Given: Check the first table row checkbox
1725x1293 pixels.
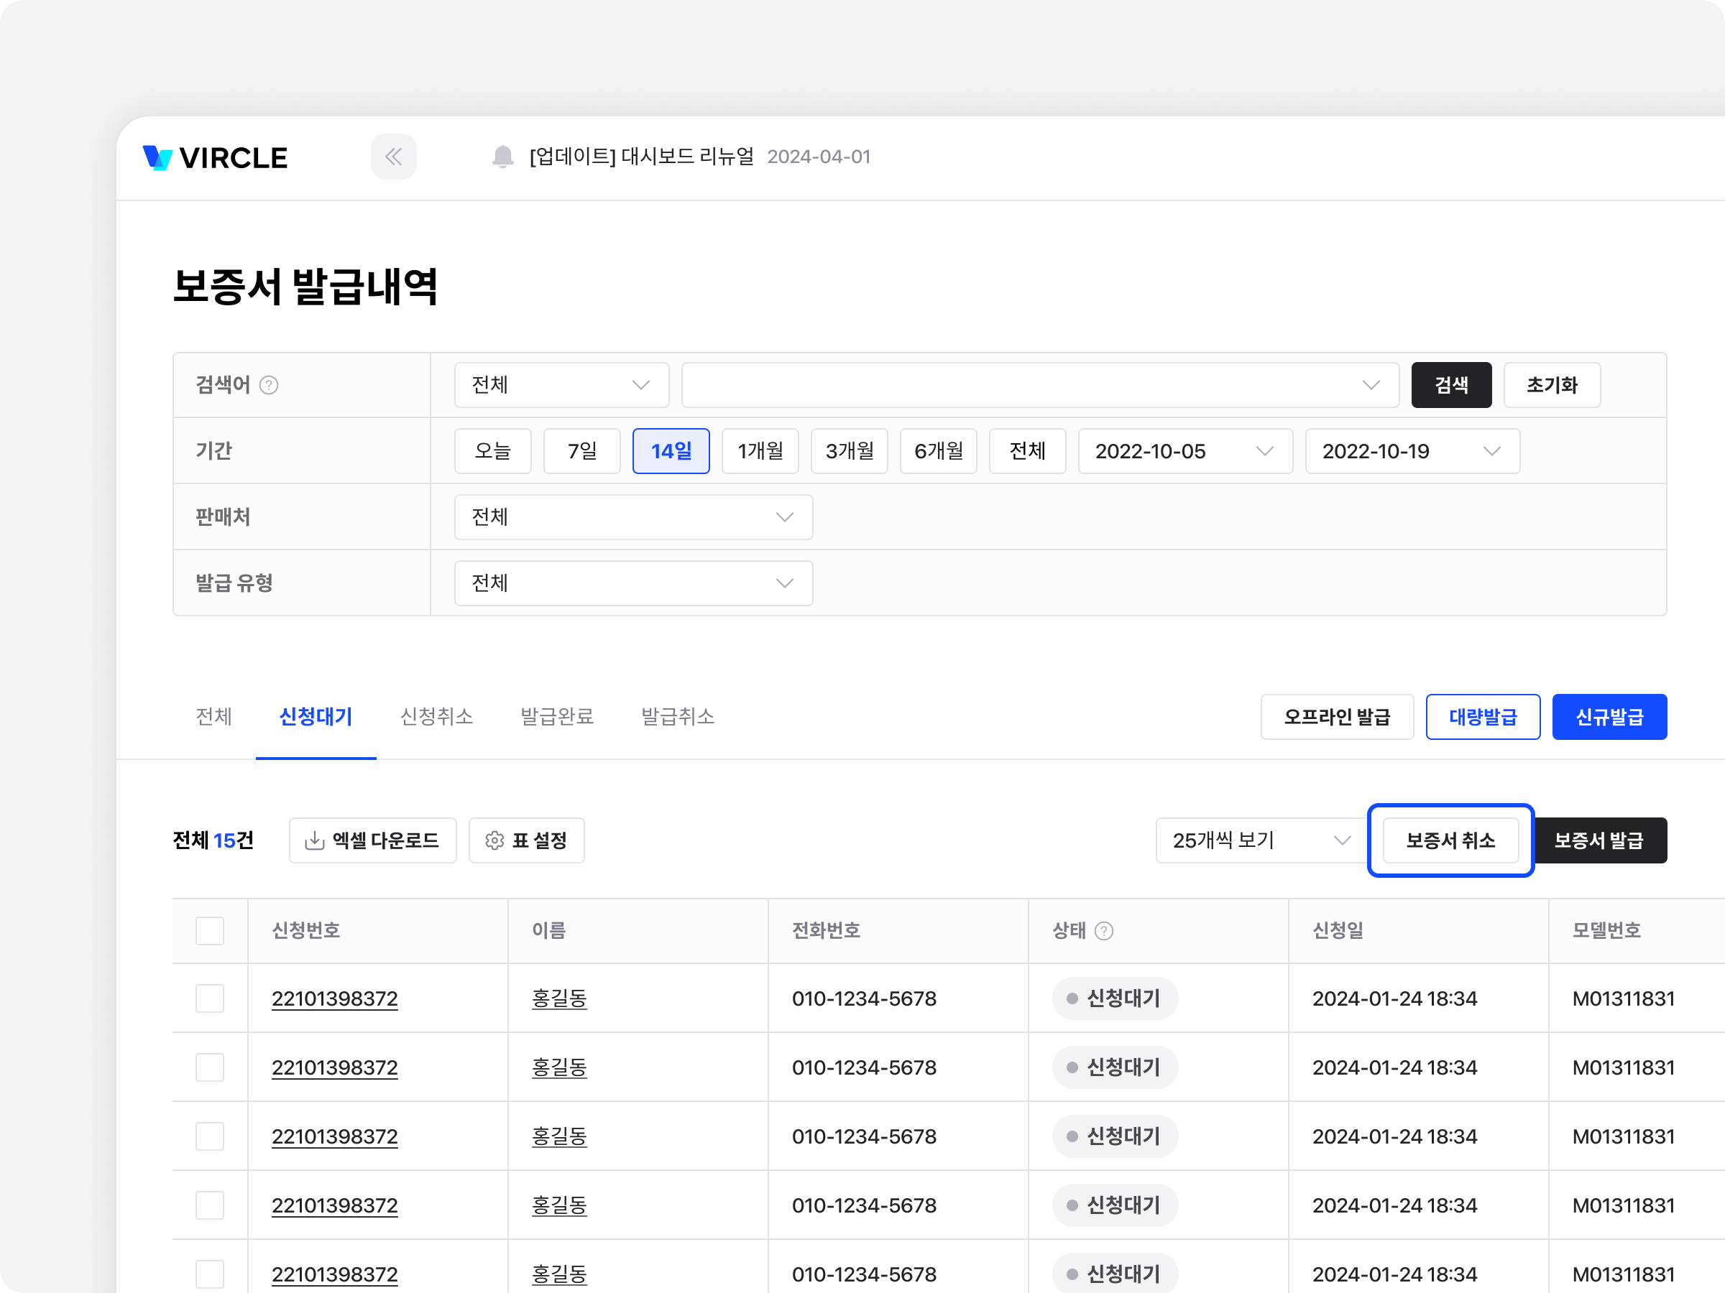Looking at the screenshot, I should [x=210, y=998].
